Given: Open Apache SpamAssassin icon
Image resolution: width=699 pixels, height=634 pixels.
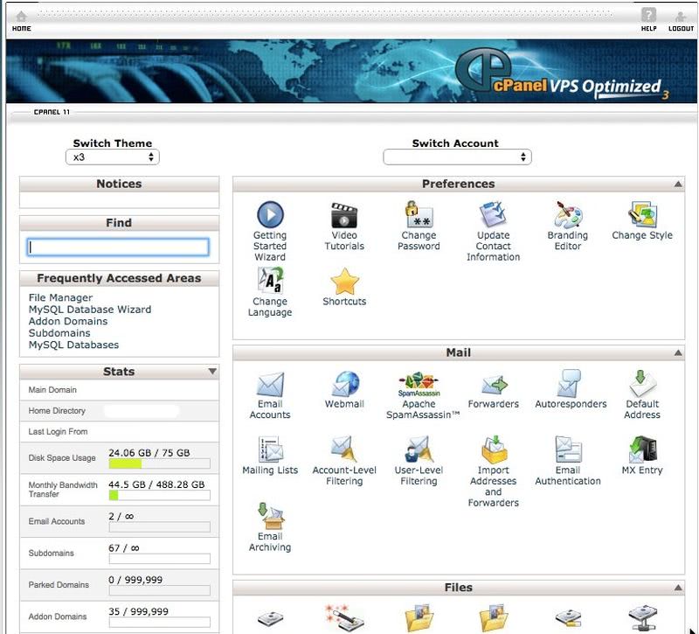Looking at the screenshot, I should coord(419,384).
